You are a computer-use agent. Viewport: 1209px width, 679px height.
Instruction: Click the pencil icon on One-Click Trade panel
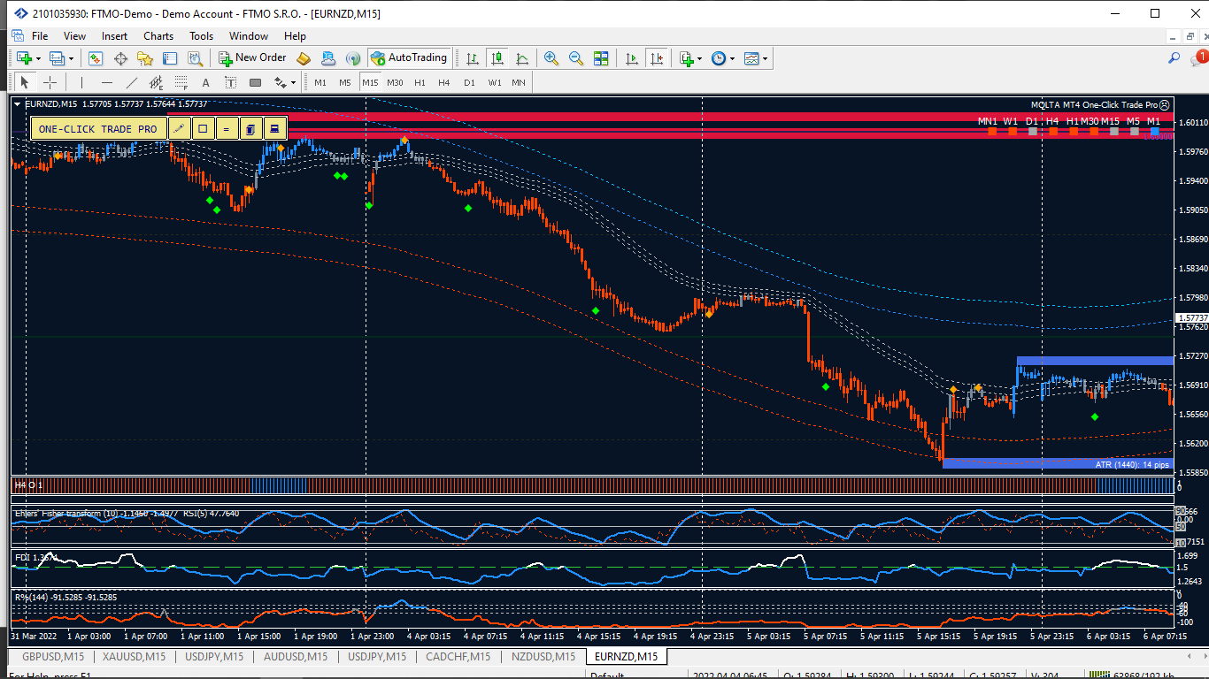point(179,129)
